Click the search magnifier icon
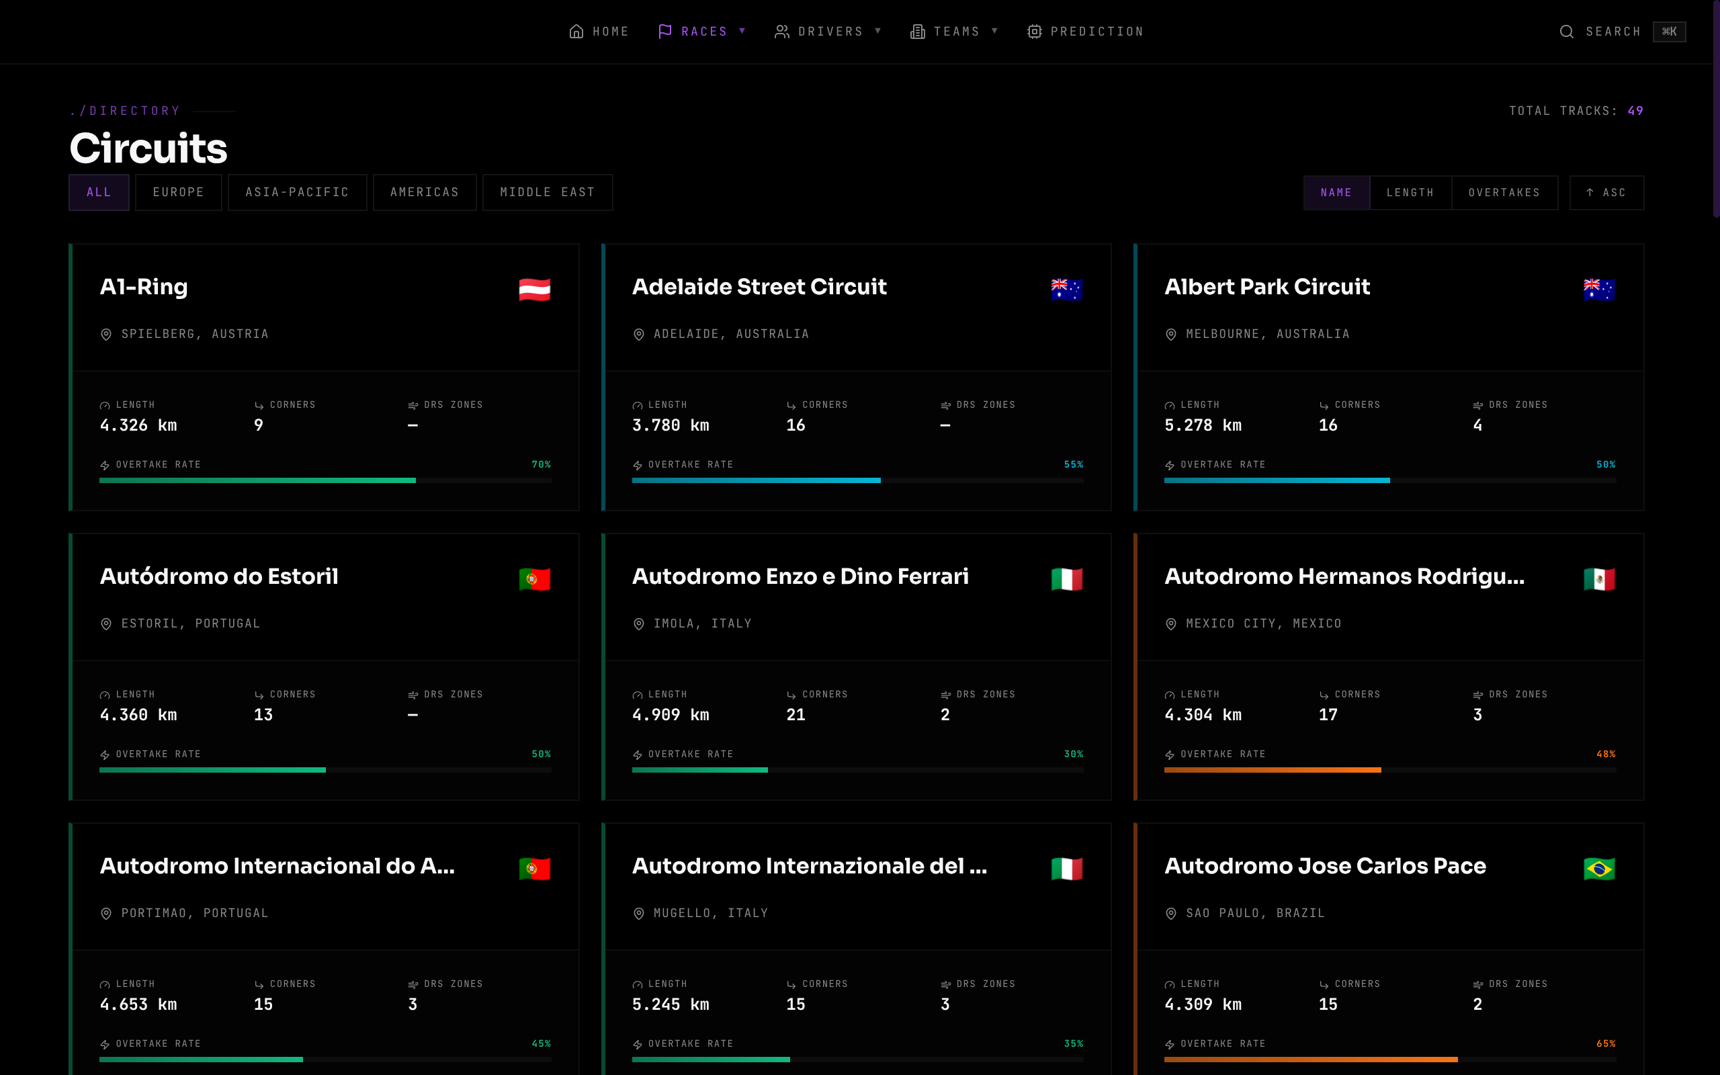This screenshot has height=1075, width=1720. point(1567,32)
